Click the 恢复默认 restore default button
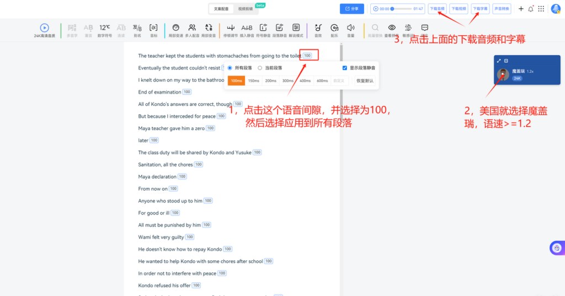 point(365,80)
